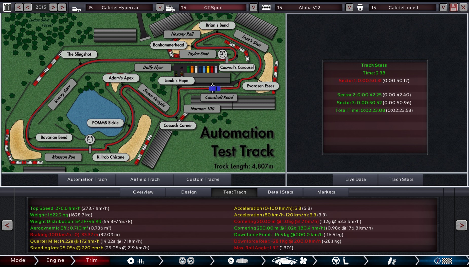469x267 pixels.
Task: Click the Lamb's Hope label
Action: click(176, 81)
